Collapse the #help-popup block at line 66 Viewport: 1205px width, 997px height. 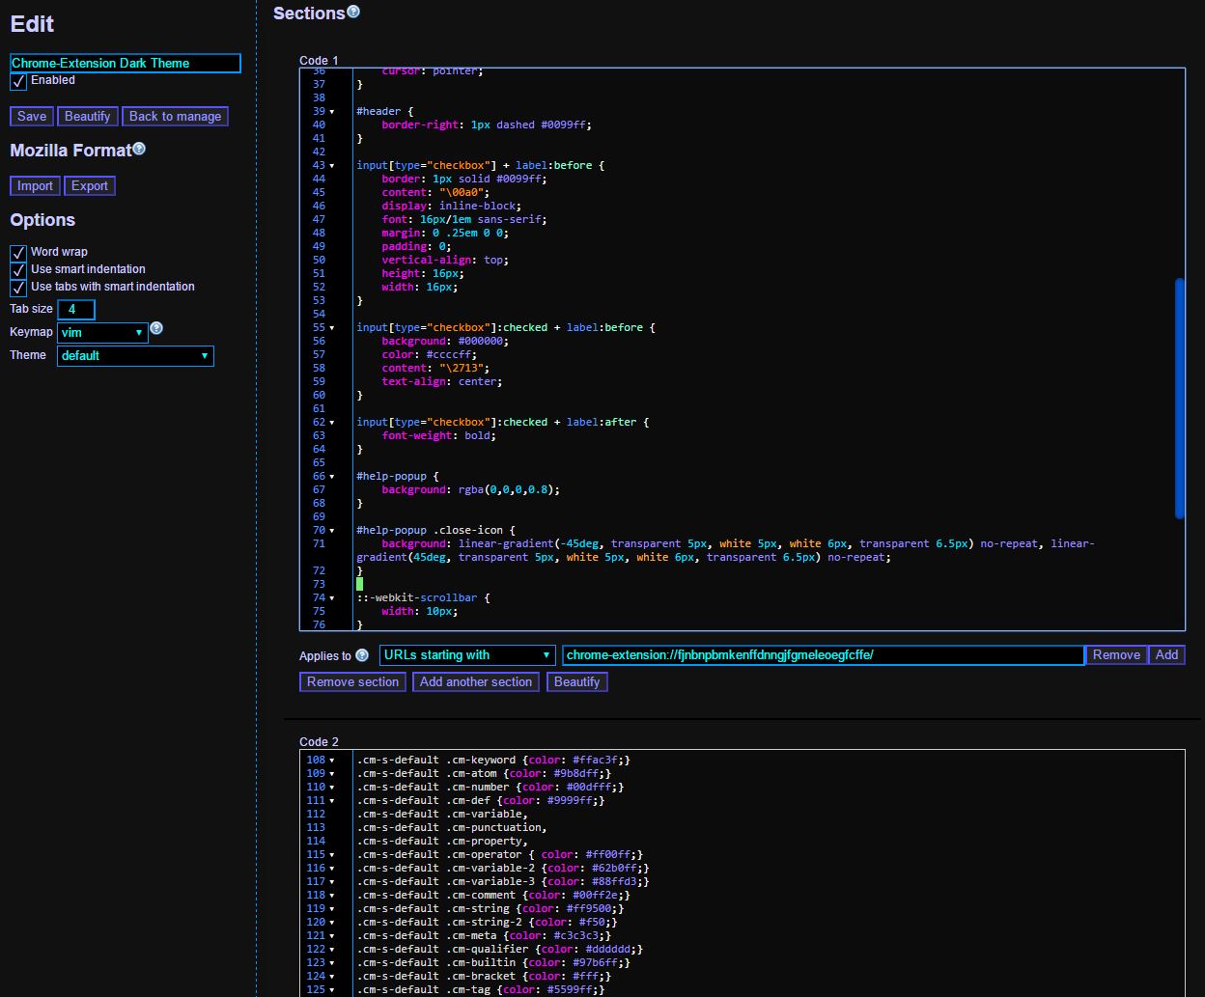click(331, 476)
